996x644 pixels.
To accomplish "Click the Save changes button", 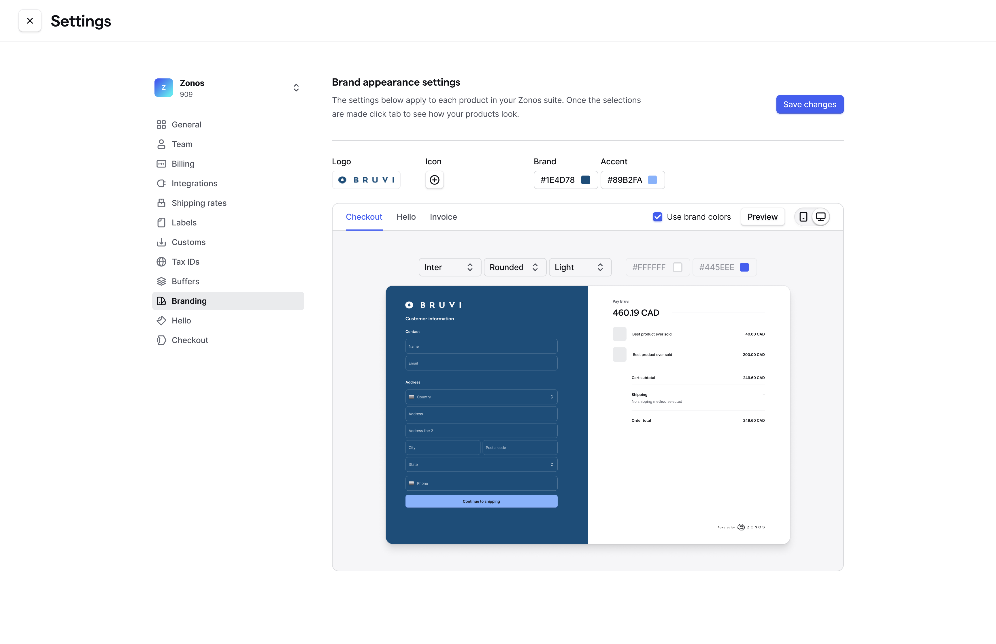I will (x=810, y=104).
